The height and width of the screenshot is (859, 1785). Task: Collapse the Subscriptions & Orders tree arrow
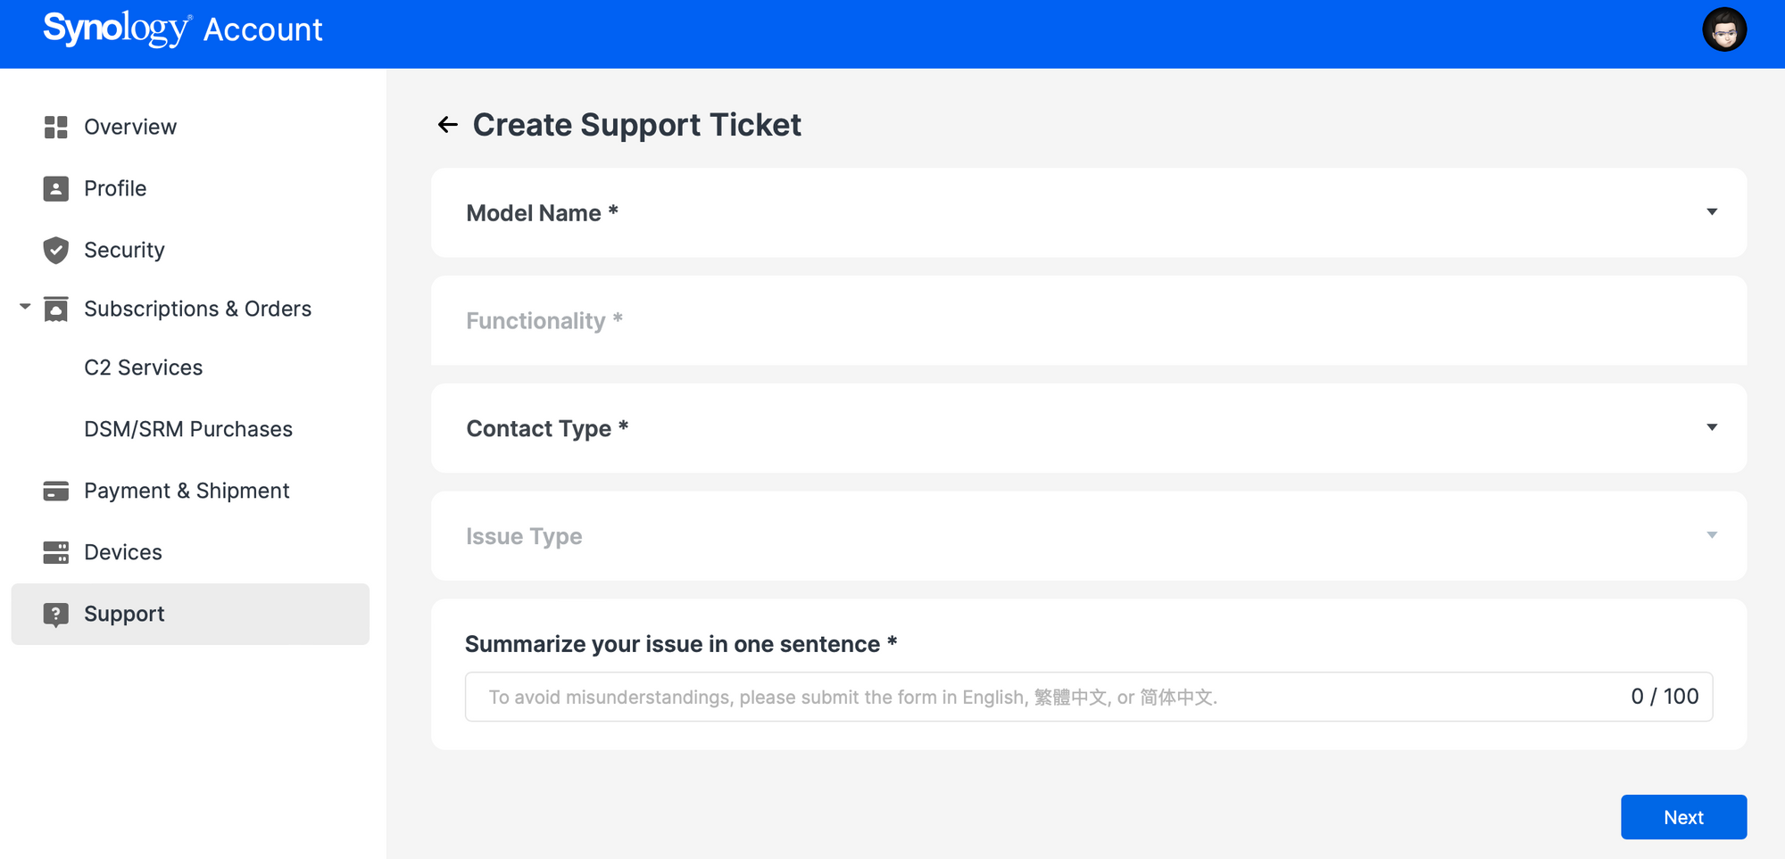point(25,307)
